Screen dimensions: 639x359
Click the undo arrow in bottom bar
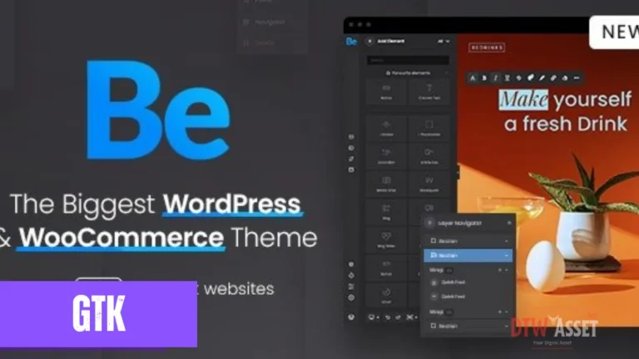388,317
